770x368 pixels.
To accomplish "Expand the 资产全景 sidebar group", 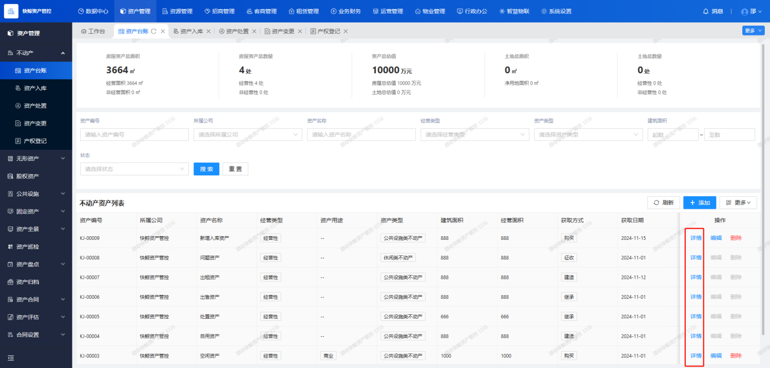I will tap(36, 229).
